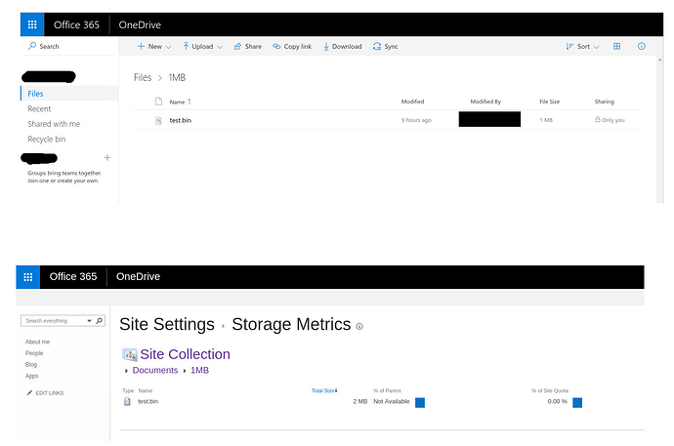Click the lock icon beside Only you
The width and height of the screenshot is (674, 446).
coord(598,119)
